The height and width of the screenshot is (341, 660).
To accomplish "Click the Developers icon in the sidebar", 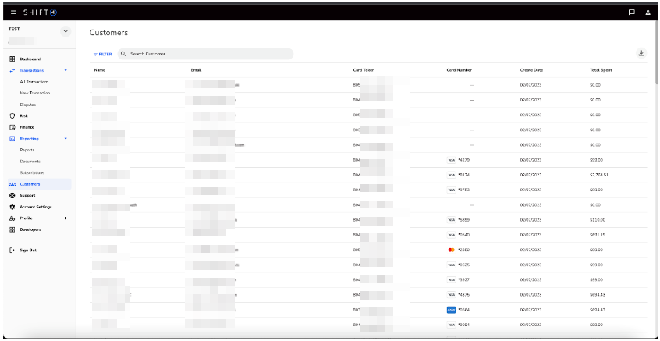I will coord(12,229).
